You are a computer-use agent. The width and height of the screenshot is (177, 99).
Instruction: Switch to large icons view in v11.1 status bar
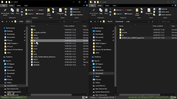tap(86, 97)
